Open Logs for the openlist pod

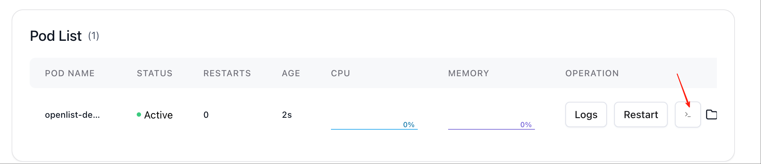click(x=586, y=115)
